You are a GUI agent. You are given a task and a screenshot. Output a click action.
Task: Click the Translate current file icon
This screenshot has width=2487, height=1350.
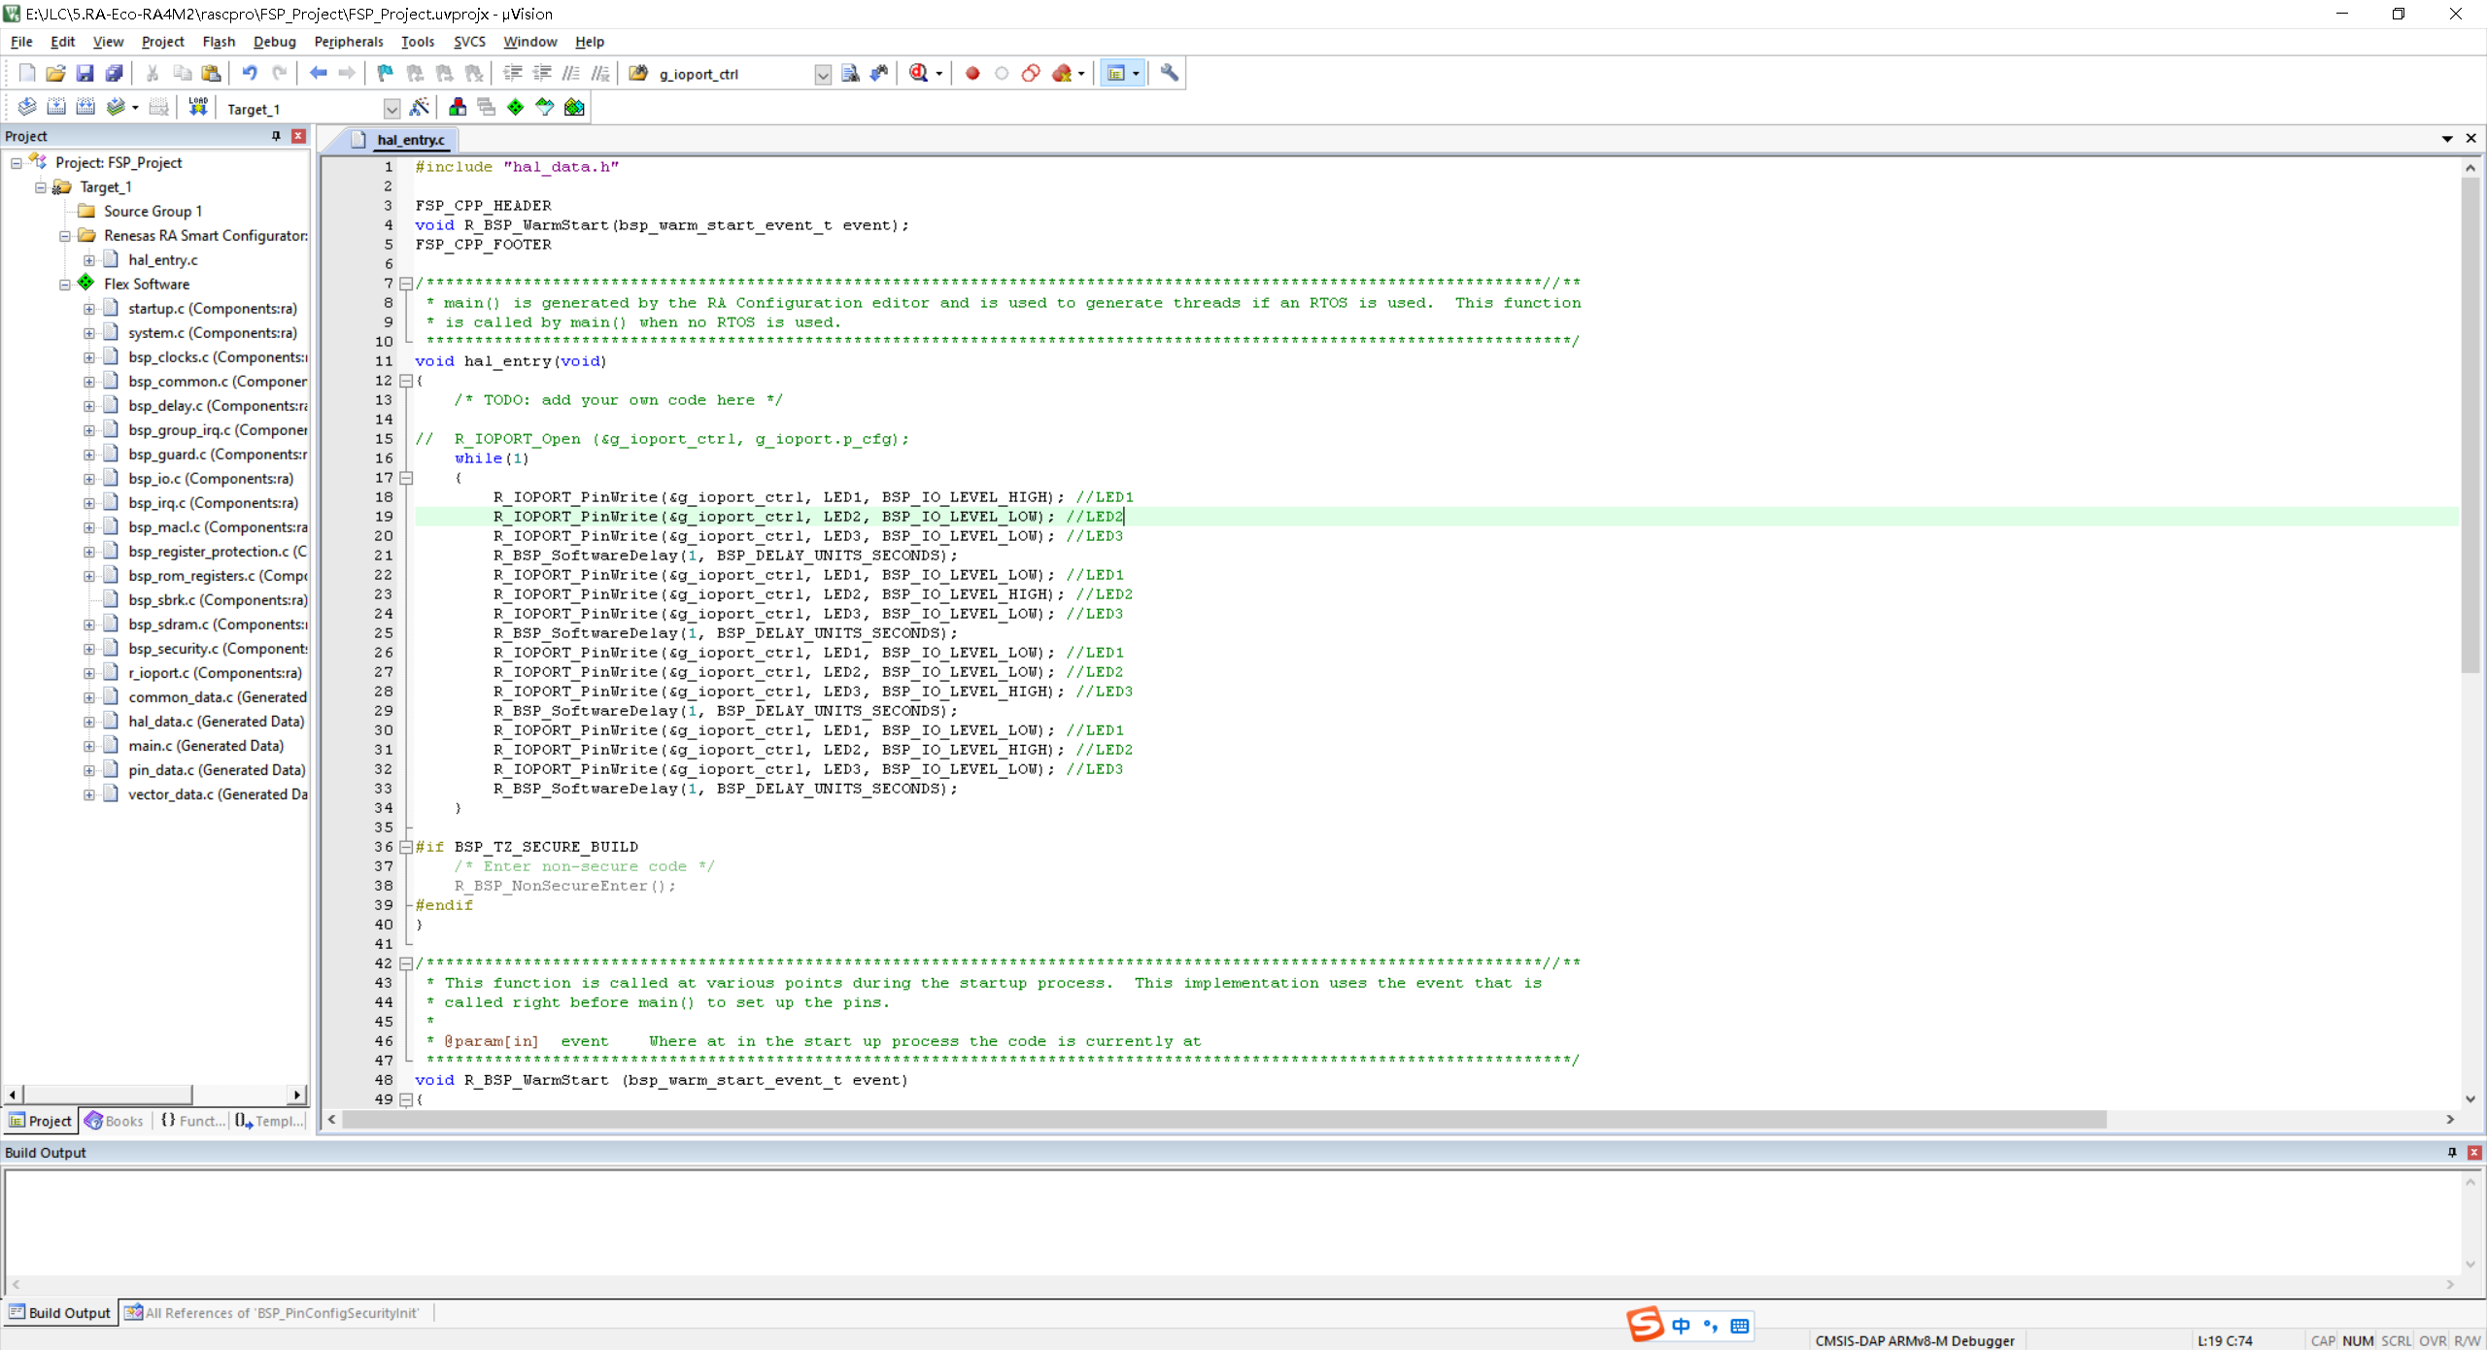pos(27,107)
